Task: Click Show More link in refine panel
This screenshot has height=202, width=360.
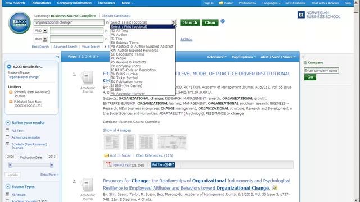Action: click(x=49, y=175)
